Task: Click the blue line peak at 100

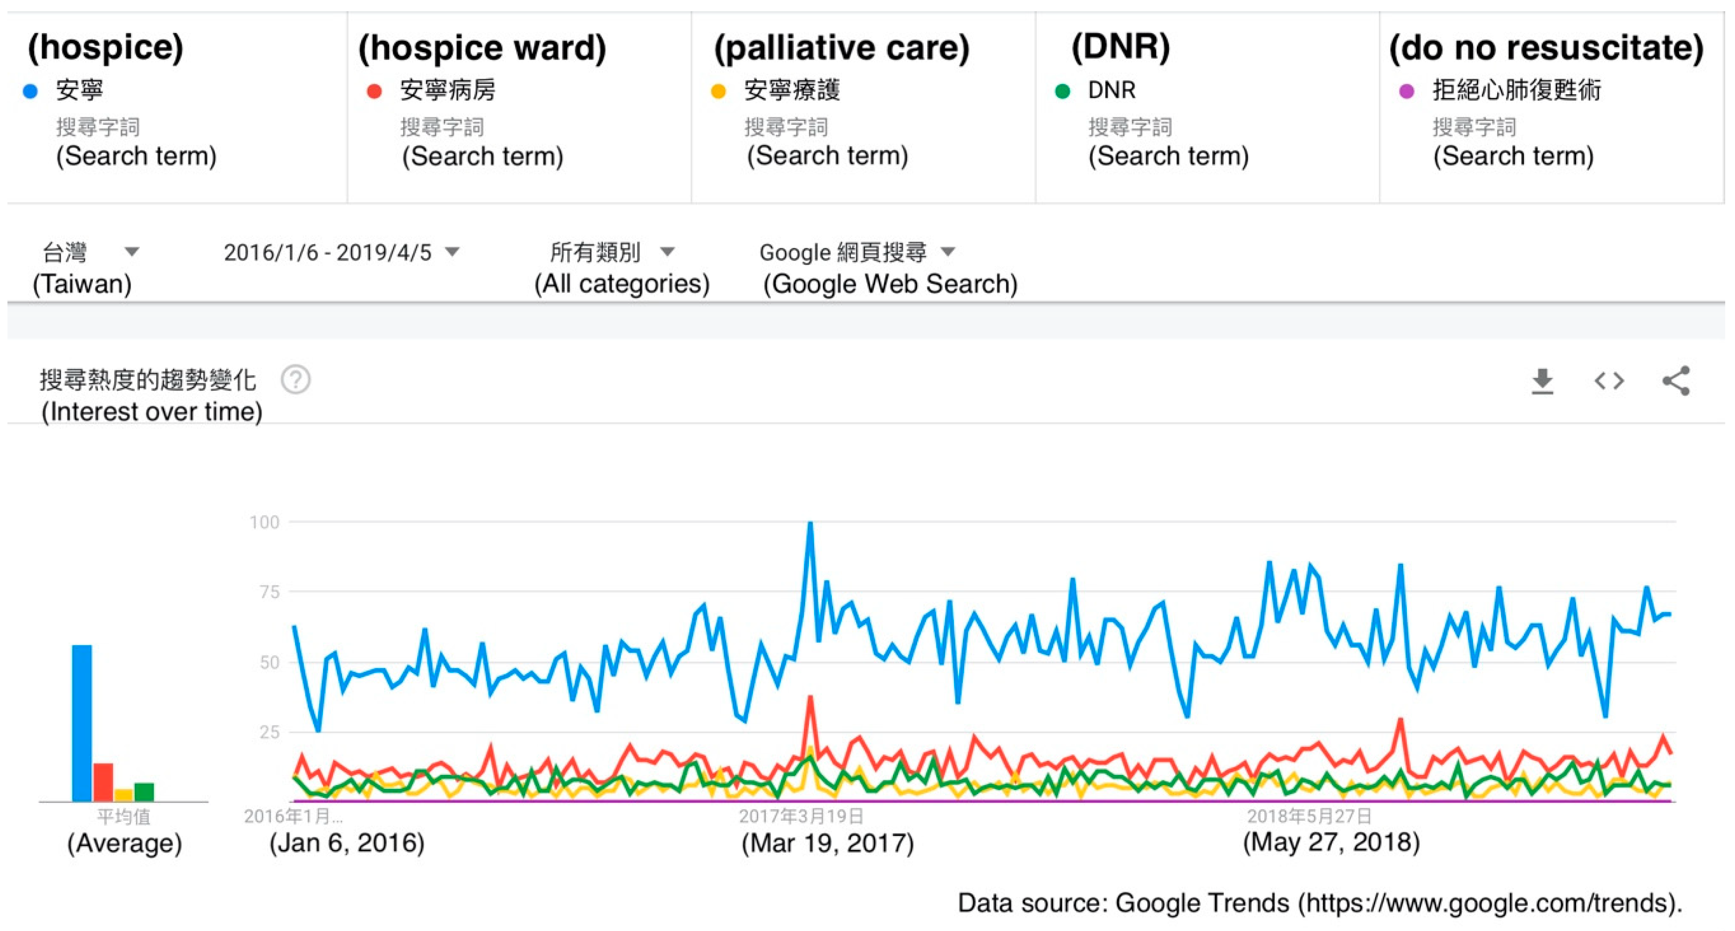Action: [810, 523]
